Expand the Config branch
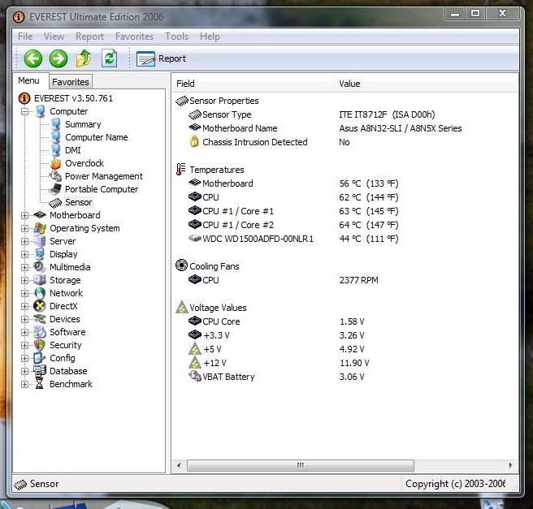The width and height of the screenshot is (533, 509). [x=24, y=358]
